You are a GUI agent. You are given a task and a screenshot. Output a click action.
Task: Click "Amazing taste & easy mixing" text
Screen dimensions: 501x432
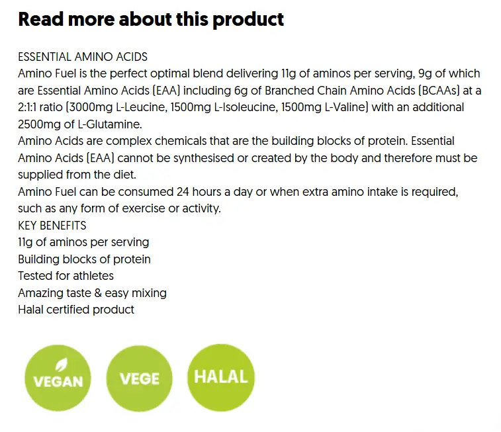pyautogui.click(x=92, y=292)
